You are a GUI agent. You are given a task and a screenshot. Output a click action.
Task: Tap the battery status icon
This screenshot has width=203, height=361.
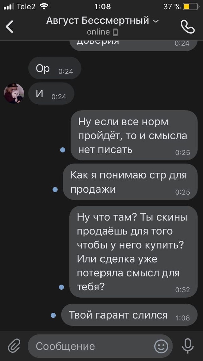click(x=191, y=7)
